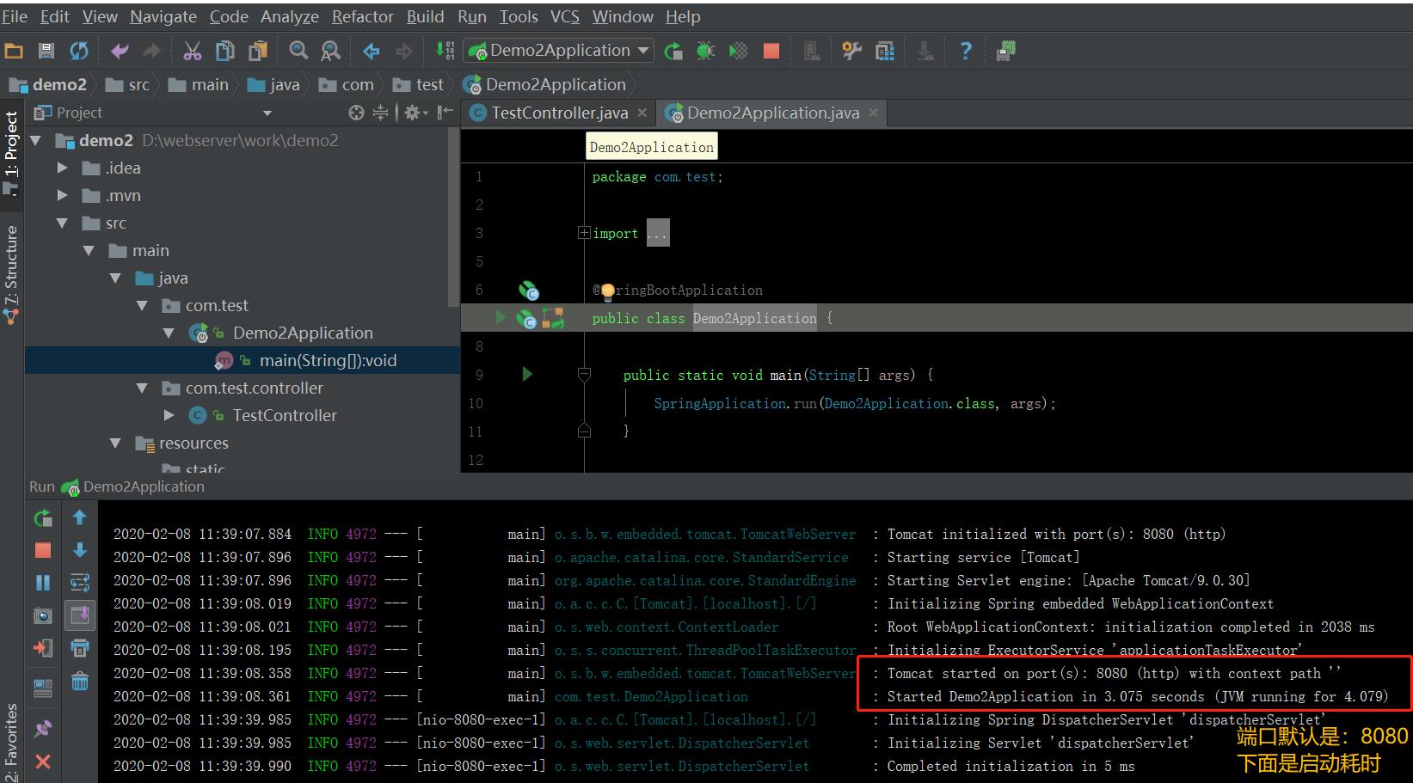Expand the TestController class node
The image size is (1413, 783).
tap(169, 415)
